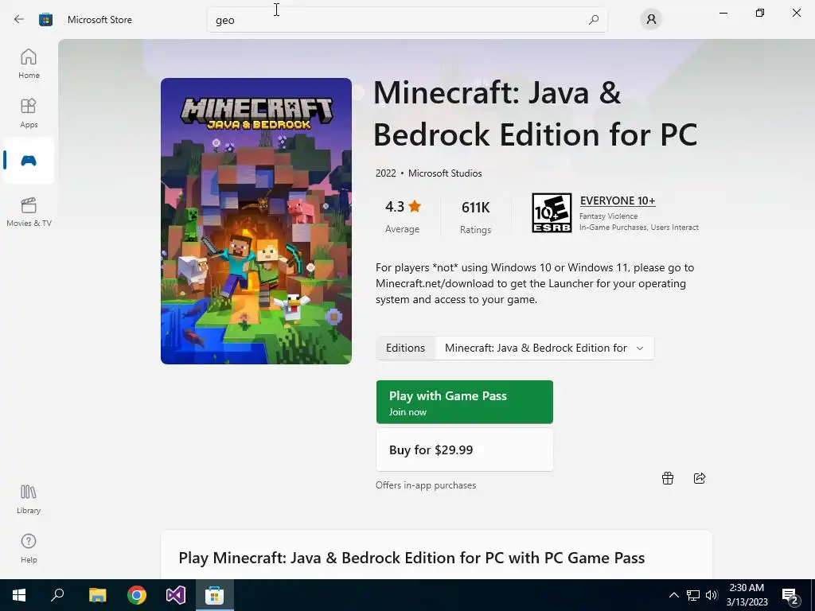Click the Share icon for Minecraft
815x611 pixels.
(x=700, y=478)
